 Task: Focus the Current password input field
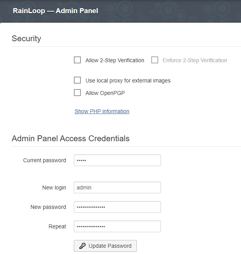click(117, 160)
